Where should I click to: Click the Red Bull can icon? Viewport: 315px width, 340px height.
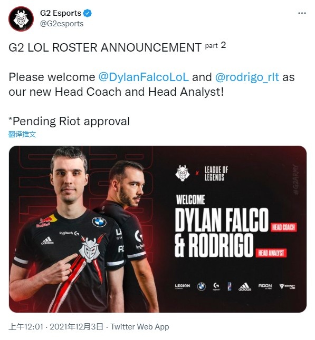[230, 286]
